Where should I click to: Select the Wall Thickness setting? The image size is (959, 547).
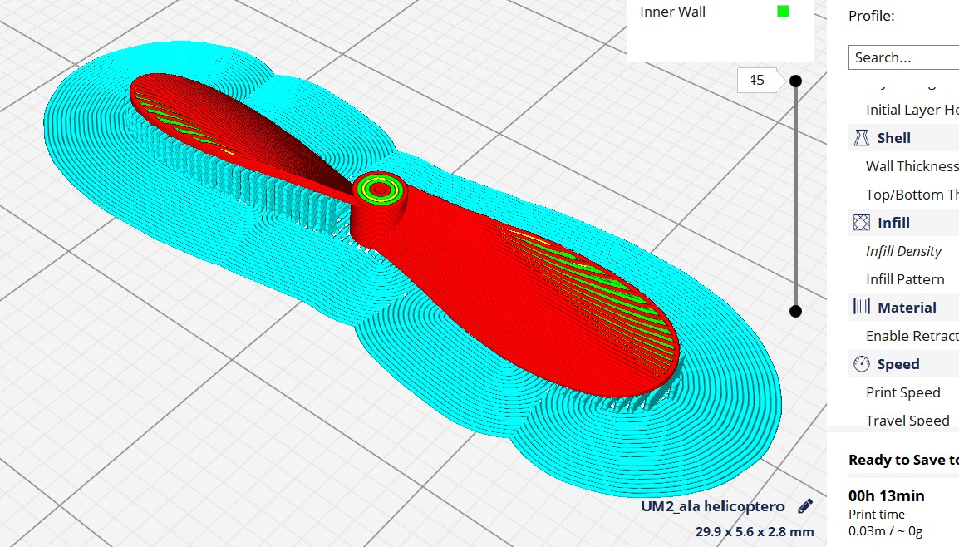point(912,166)
